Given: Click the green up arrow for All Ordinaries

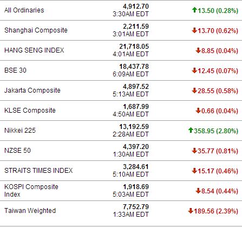Looking at the screenshot, I should pos(194,10).
